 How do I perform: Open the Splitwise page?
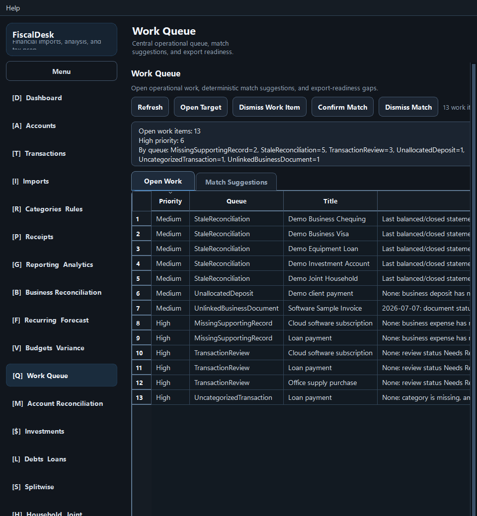(61, 487)
